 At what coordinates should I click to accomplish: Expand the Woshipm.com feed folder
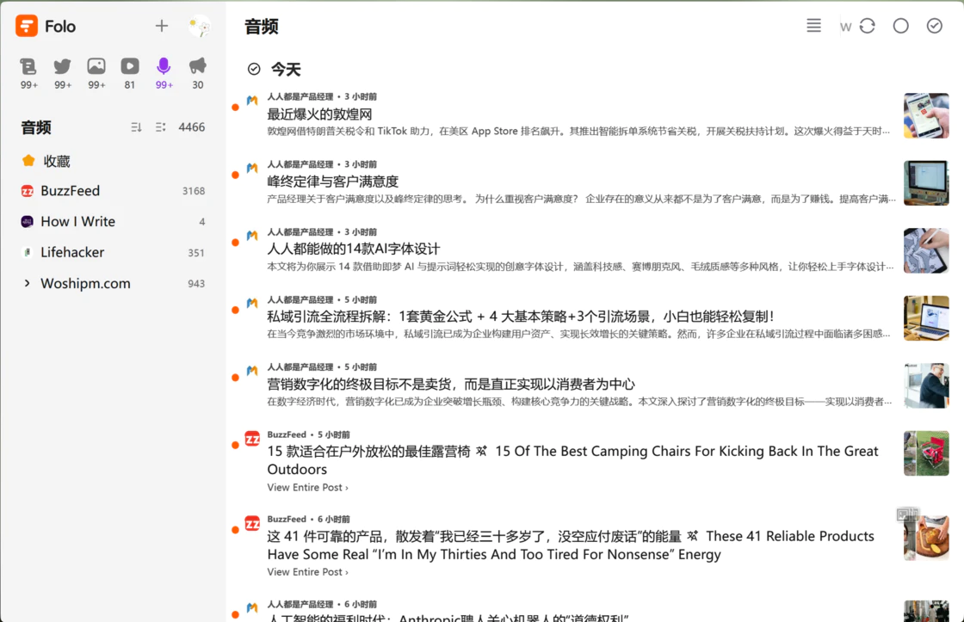(x=28, y=283)
